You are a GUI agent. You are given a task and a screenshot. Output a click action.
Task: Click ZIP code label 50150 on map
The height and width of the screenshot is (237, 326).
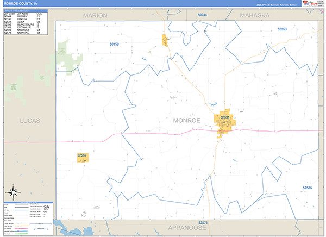tap(114, 44)
